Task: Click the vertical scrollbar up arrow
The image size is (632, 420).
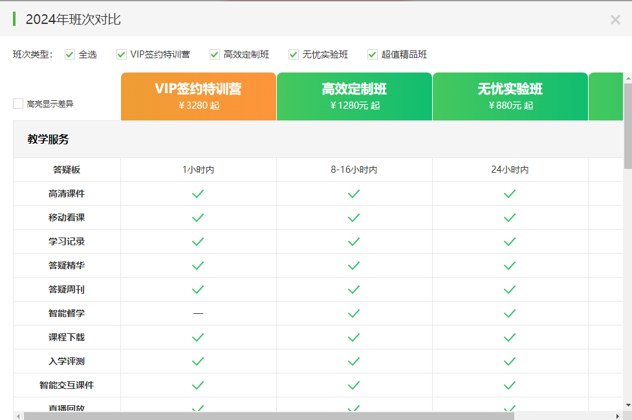Action: (627, 78)
